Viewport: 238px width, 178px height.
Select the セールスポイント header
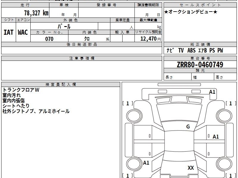pos(200,5)
